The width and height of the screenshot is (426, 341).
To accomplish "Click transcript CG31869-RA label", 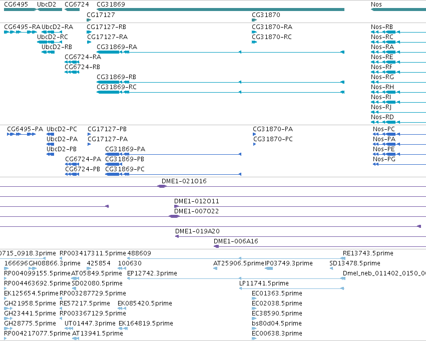I will click(117, 47).
